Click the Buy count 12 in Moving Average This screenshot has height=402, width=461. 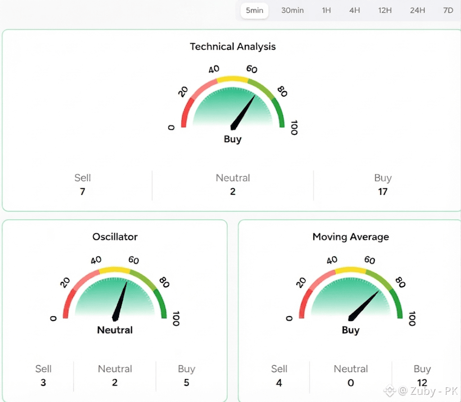click(x=422, y=383)
